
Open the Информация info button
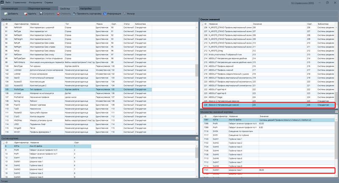pyautogui.click(x=112, y=14)
